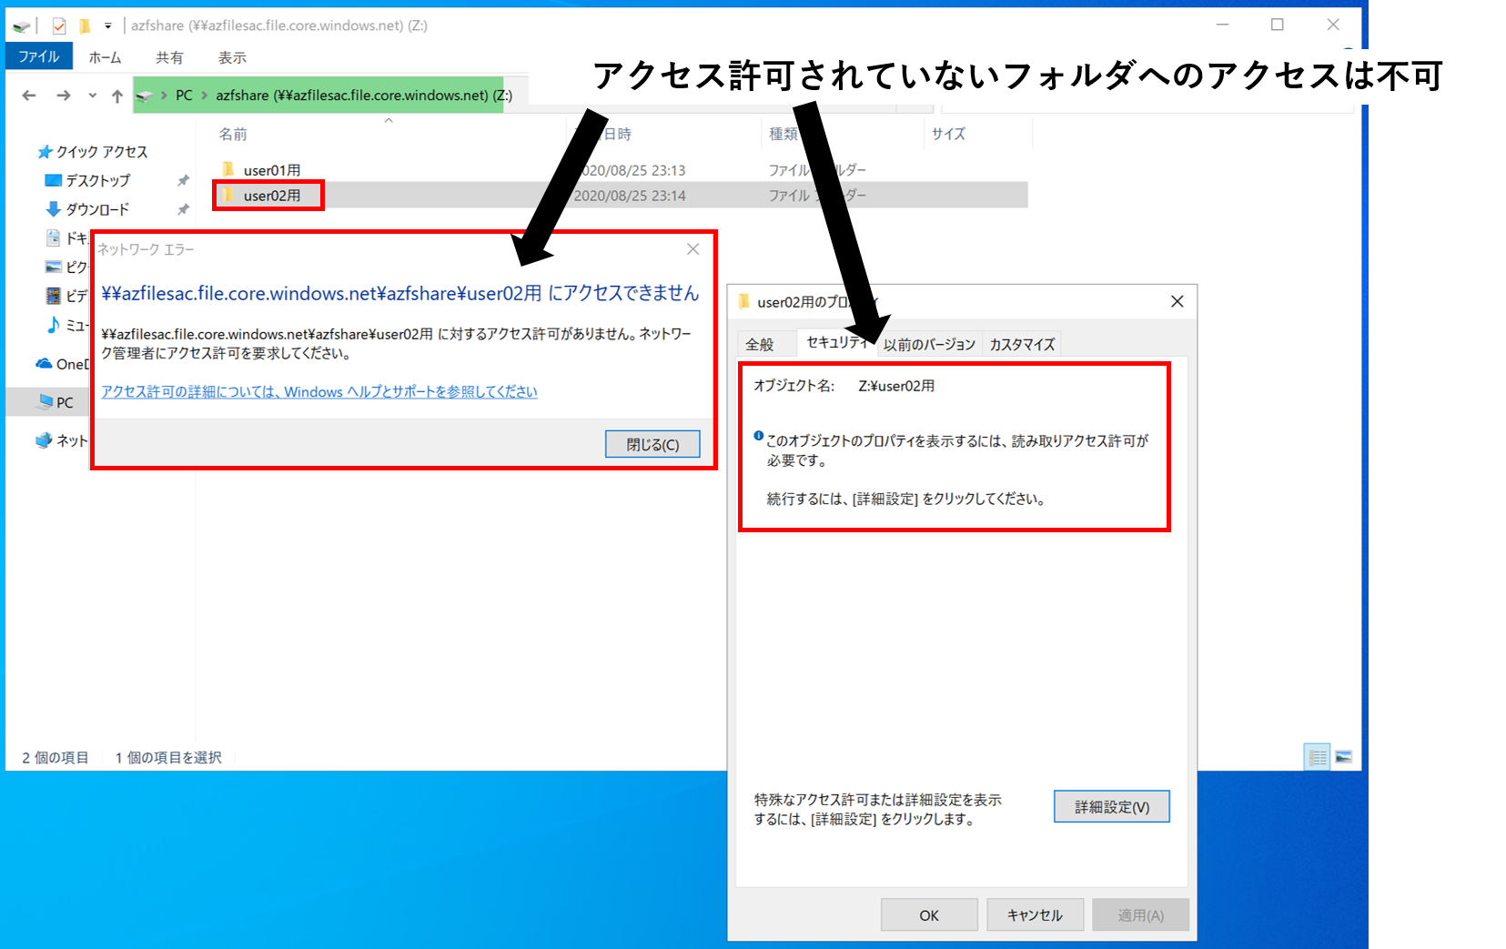Screen dimensions: 1506x949
Task: Click new folder icon in quick access toolbar
Action: pyautogui.click(x=85, y=25)
